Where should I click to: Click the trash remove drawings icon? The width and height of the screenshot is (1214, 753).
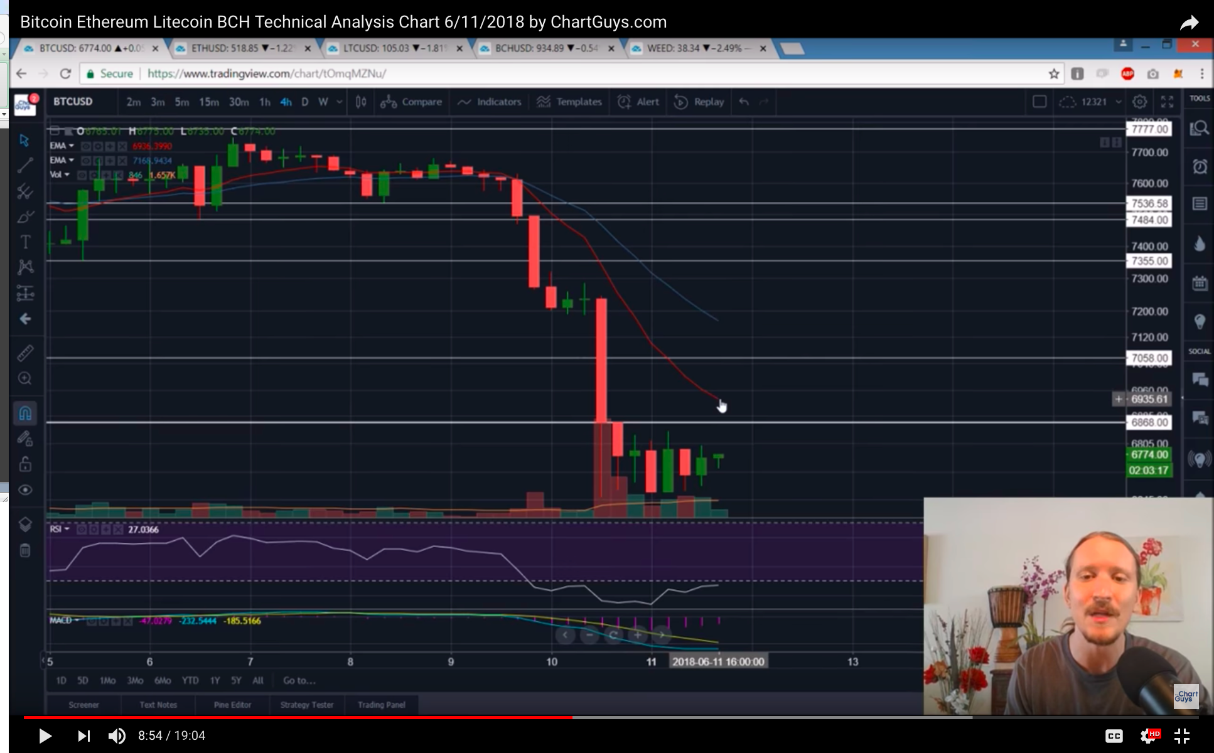click(25, 551)
